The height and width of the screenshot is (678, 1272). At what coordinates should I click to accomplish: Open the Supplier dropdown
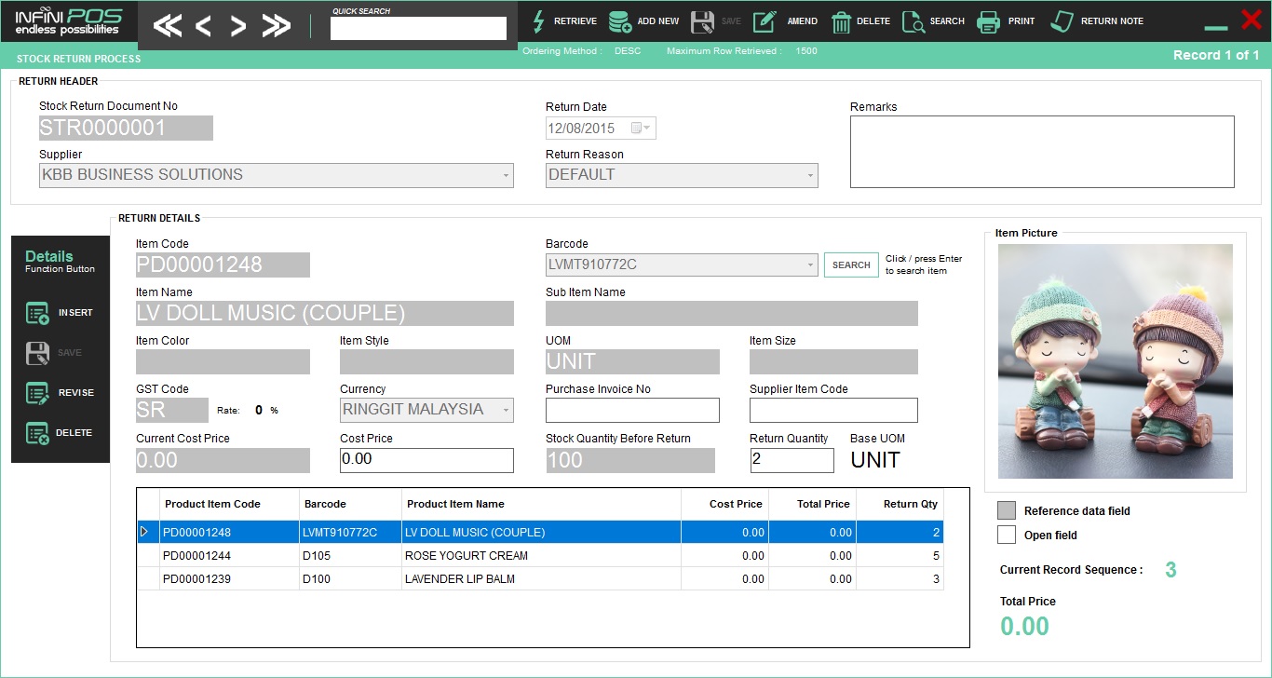coord(506,175)
